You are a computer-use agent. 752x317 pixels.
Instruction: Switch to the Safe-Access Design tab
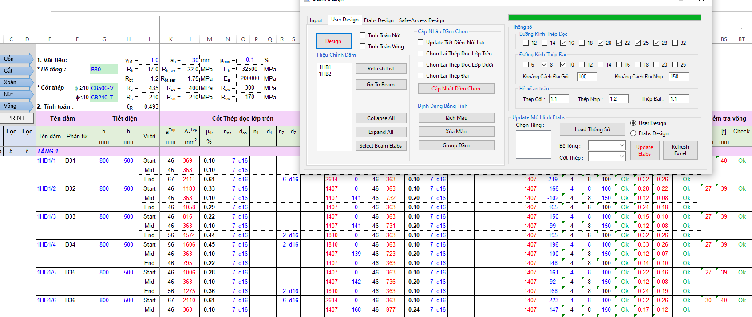point(421,20)
